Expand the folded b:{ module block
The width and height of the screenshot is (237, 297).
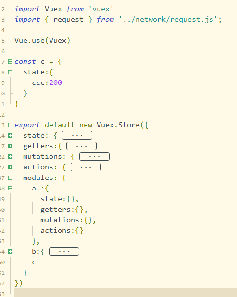coord(10,252)
